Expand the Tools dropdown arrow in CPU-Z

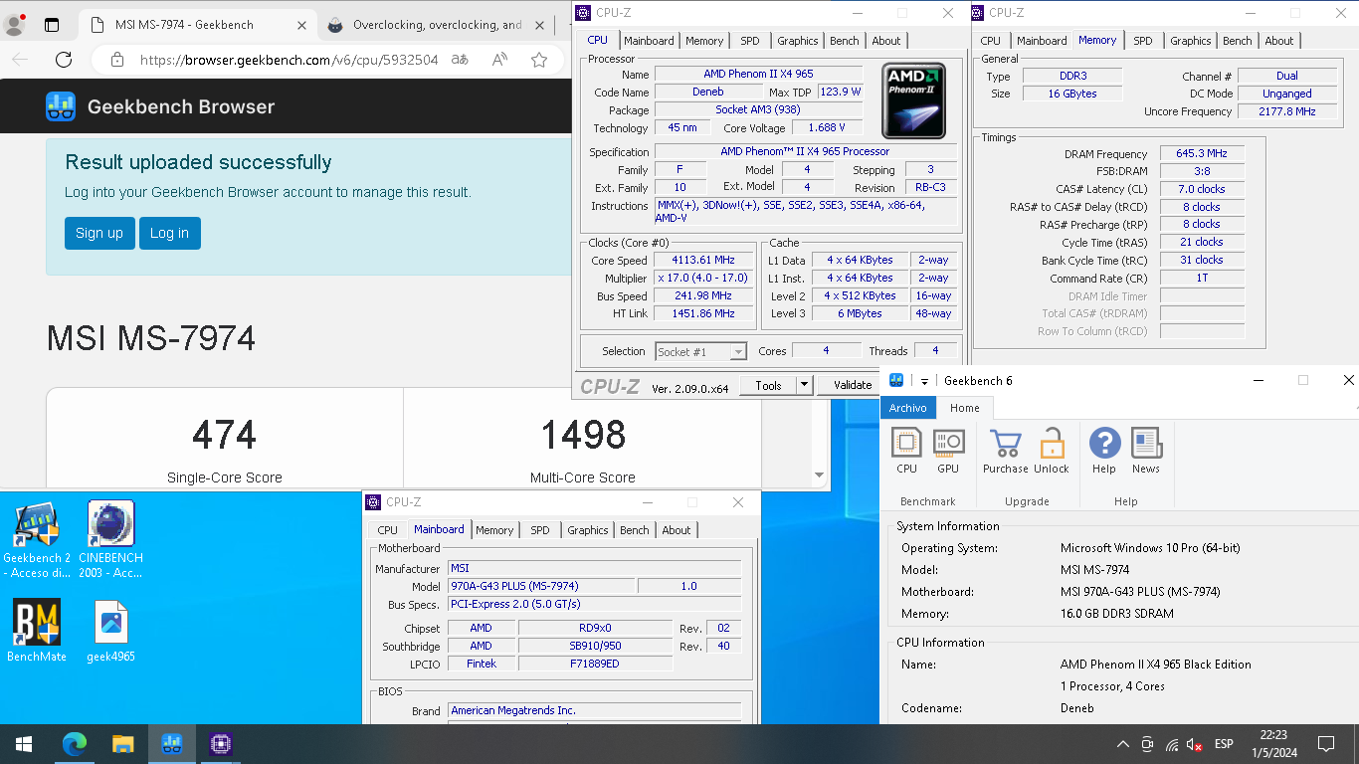tap(804, 386)
